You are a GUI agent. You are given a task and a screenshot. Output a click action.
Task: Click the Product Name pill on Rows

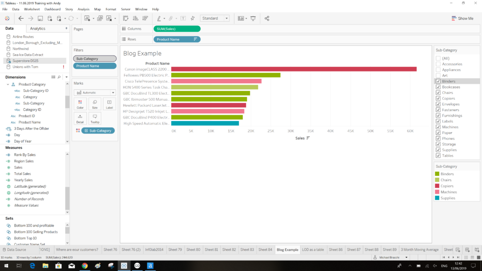click(x=177, y=40)
